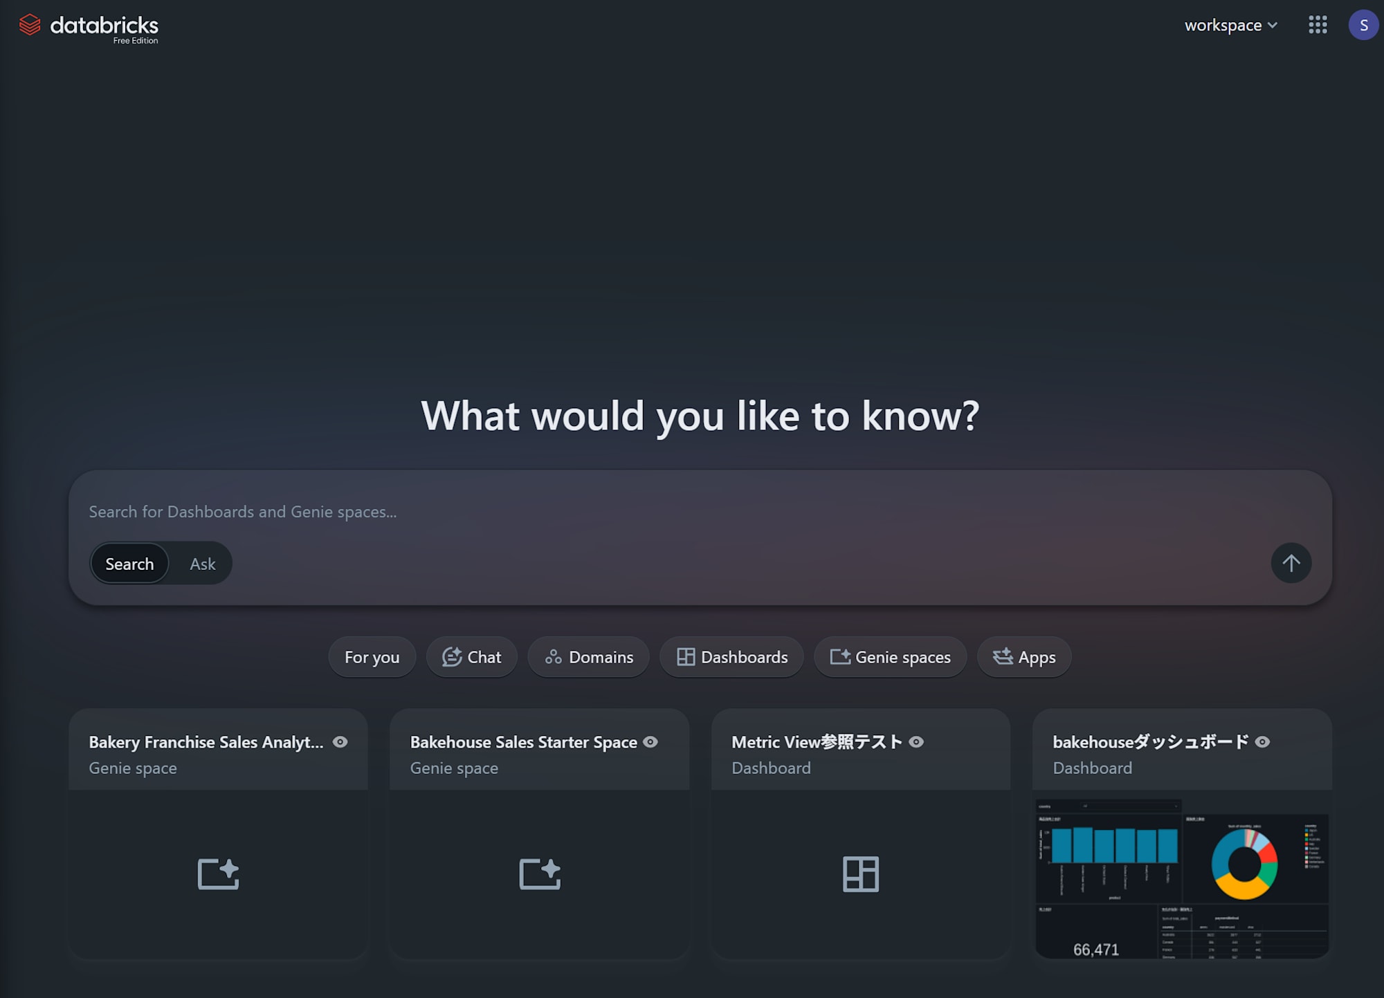
Task: Open the apps grid launcher
Action: pos(1318,25)
